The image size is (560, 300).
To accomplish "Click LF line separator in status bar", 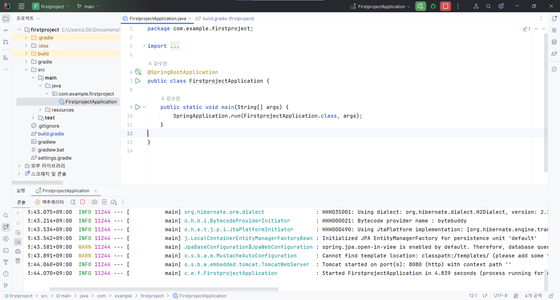I will point(485,296).
